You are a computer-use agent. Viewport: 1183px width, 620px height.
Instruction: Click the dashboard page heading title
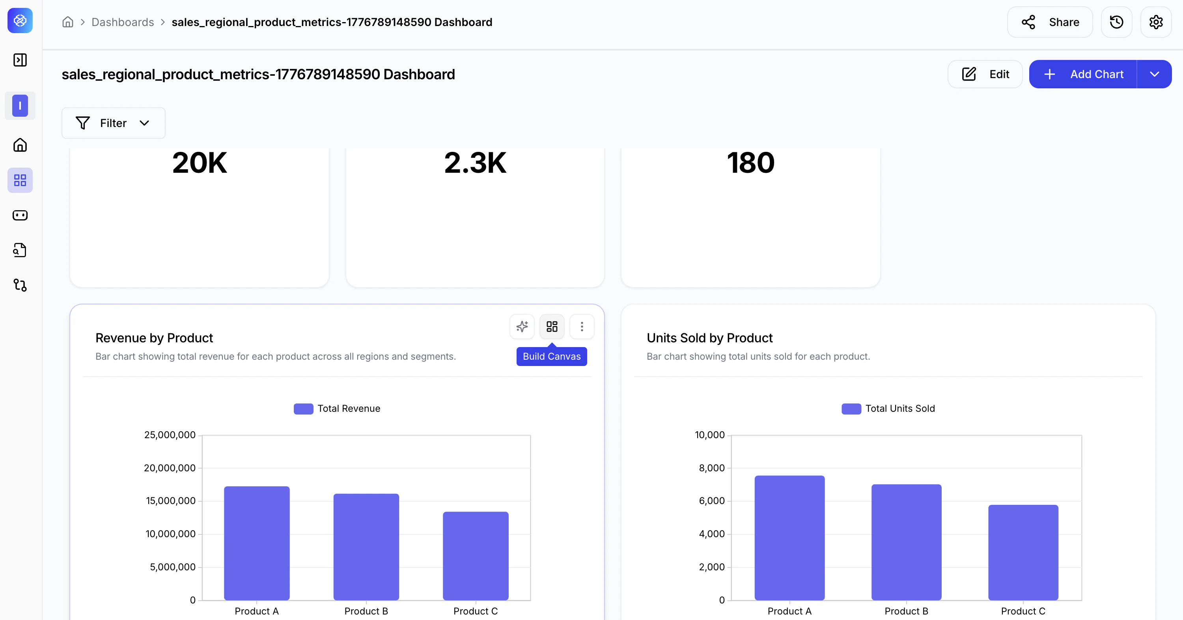tap(258, 74)
